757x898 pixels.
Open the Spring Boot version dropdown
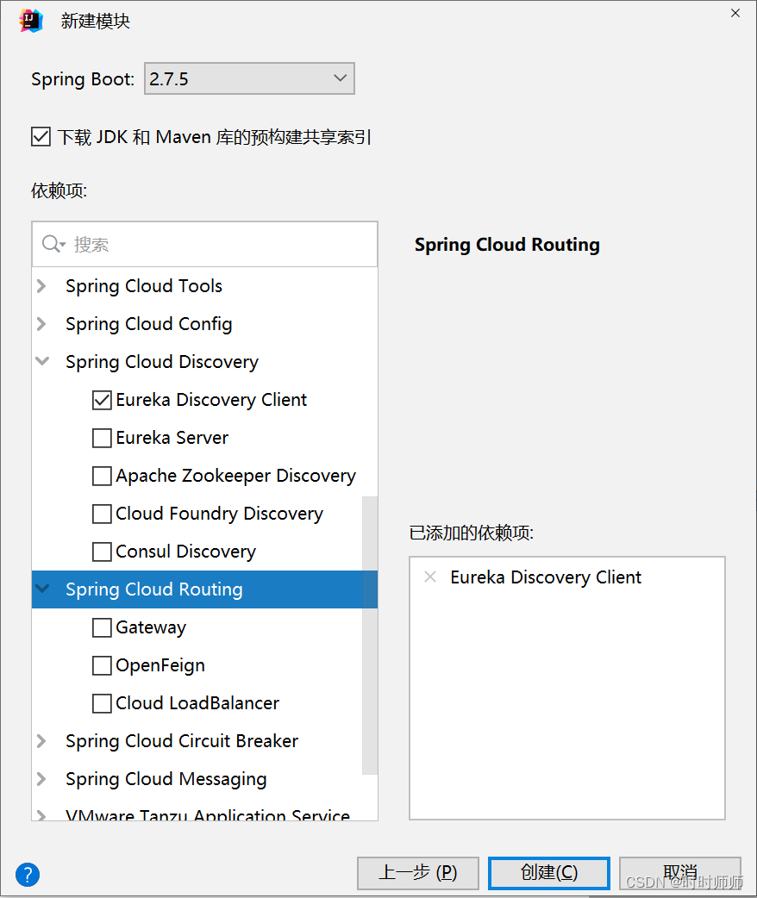(249, 78)
